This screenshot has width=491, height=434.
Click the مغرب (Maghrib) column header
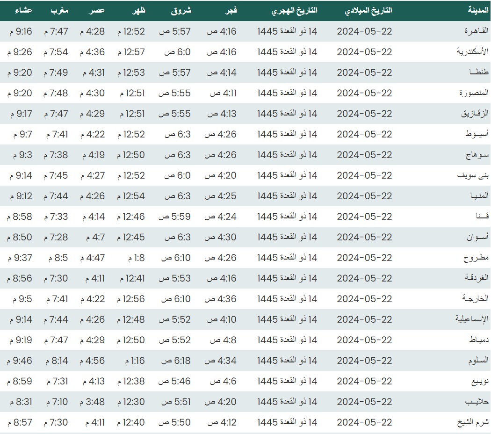(x=59, y=10)
